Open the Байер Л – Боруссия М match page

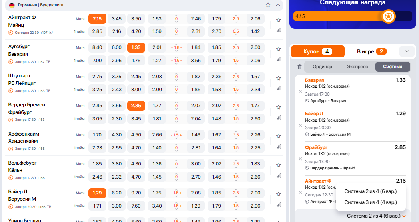(x=22, y=195)
